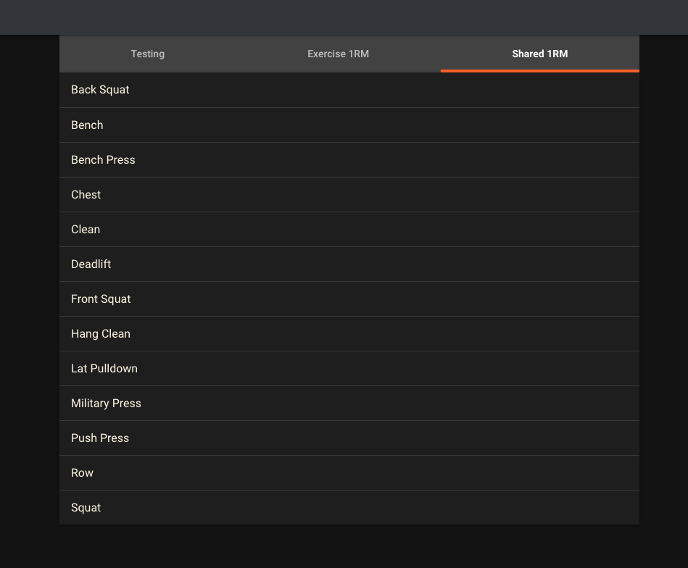
Task: Select the Clean row
Action: pos(349,230)
